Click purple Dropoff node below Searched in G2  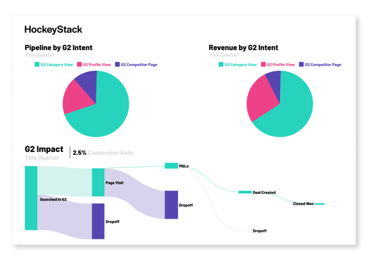tap(98, 221)
